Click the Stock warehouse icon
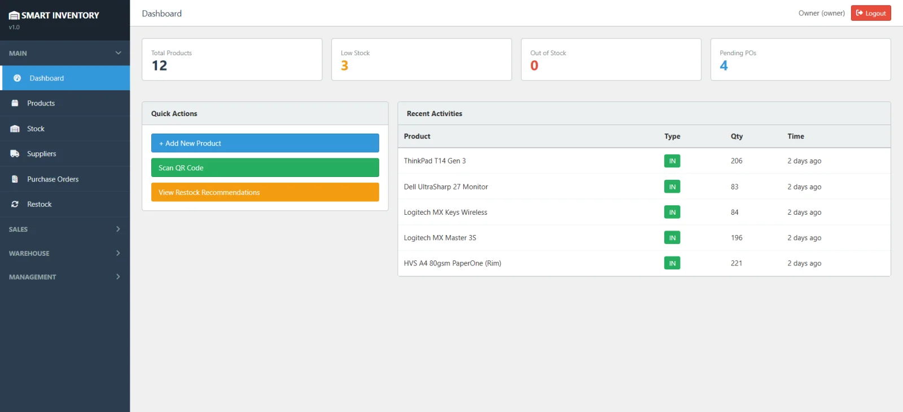This screenshot has width=903, height=412. click(15, 129)
